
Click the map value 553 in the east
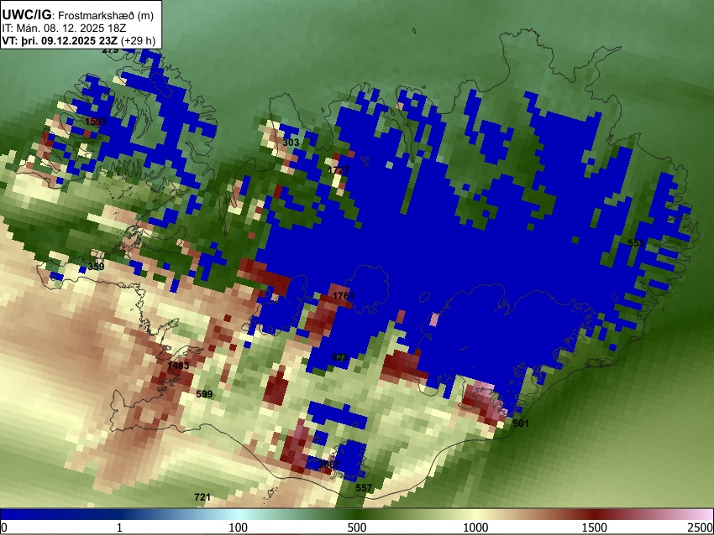(636, 242)
